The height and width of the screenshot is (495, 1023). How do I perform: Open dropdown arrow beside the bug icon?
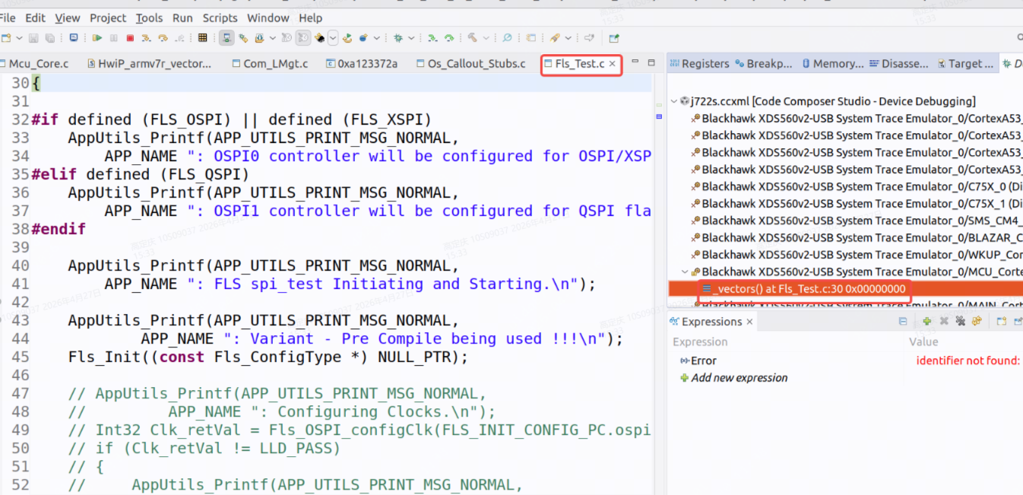pos(411,37)
